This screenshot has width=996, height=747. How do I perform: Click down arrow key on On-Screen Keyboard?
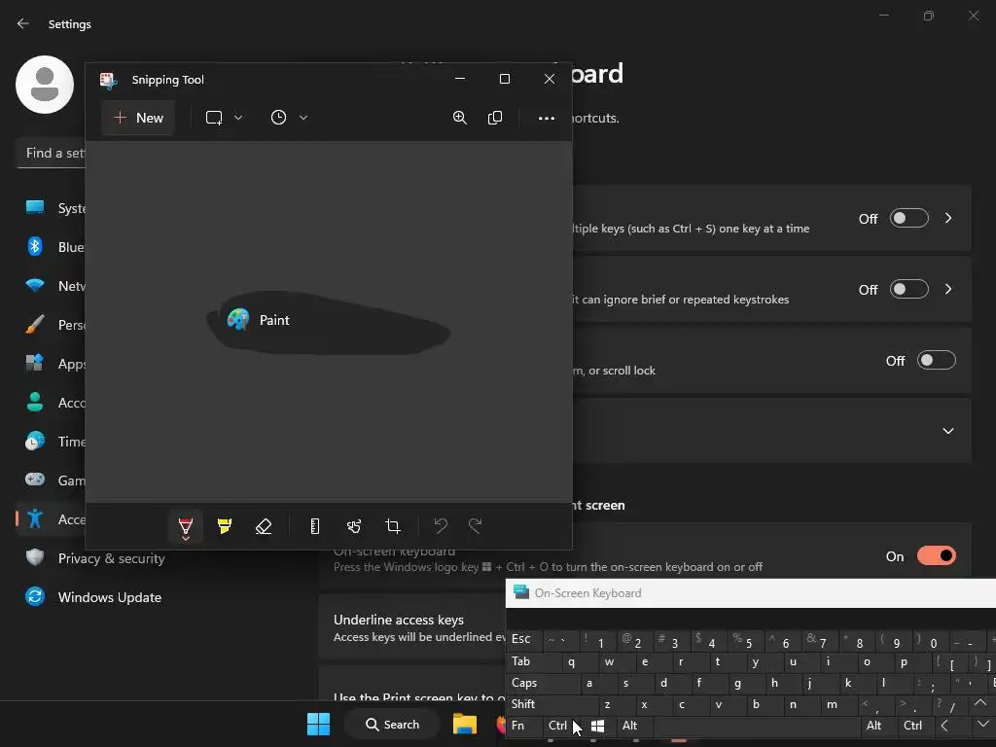(982, 726)
